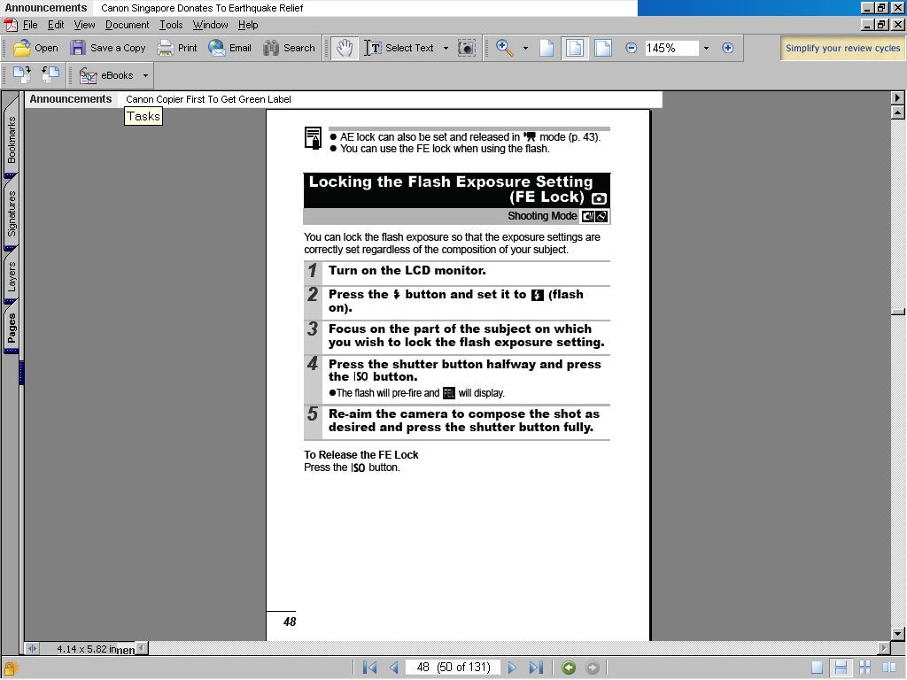Click the Adobe PDF document icon in menu bar
Image resolution: width=907 pixels, height=680 pixels.
click(11, 25)
